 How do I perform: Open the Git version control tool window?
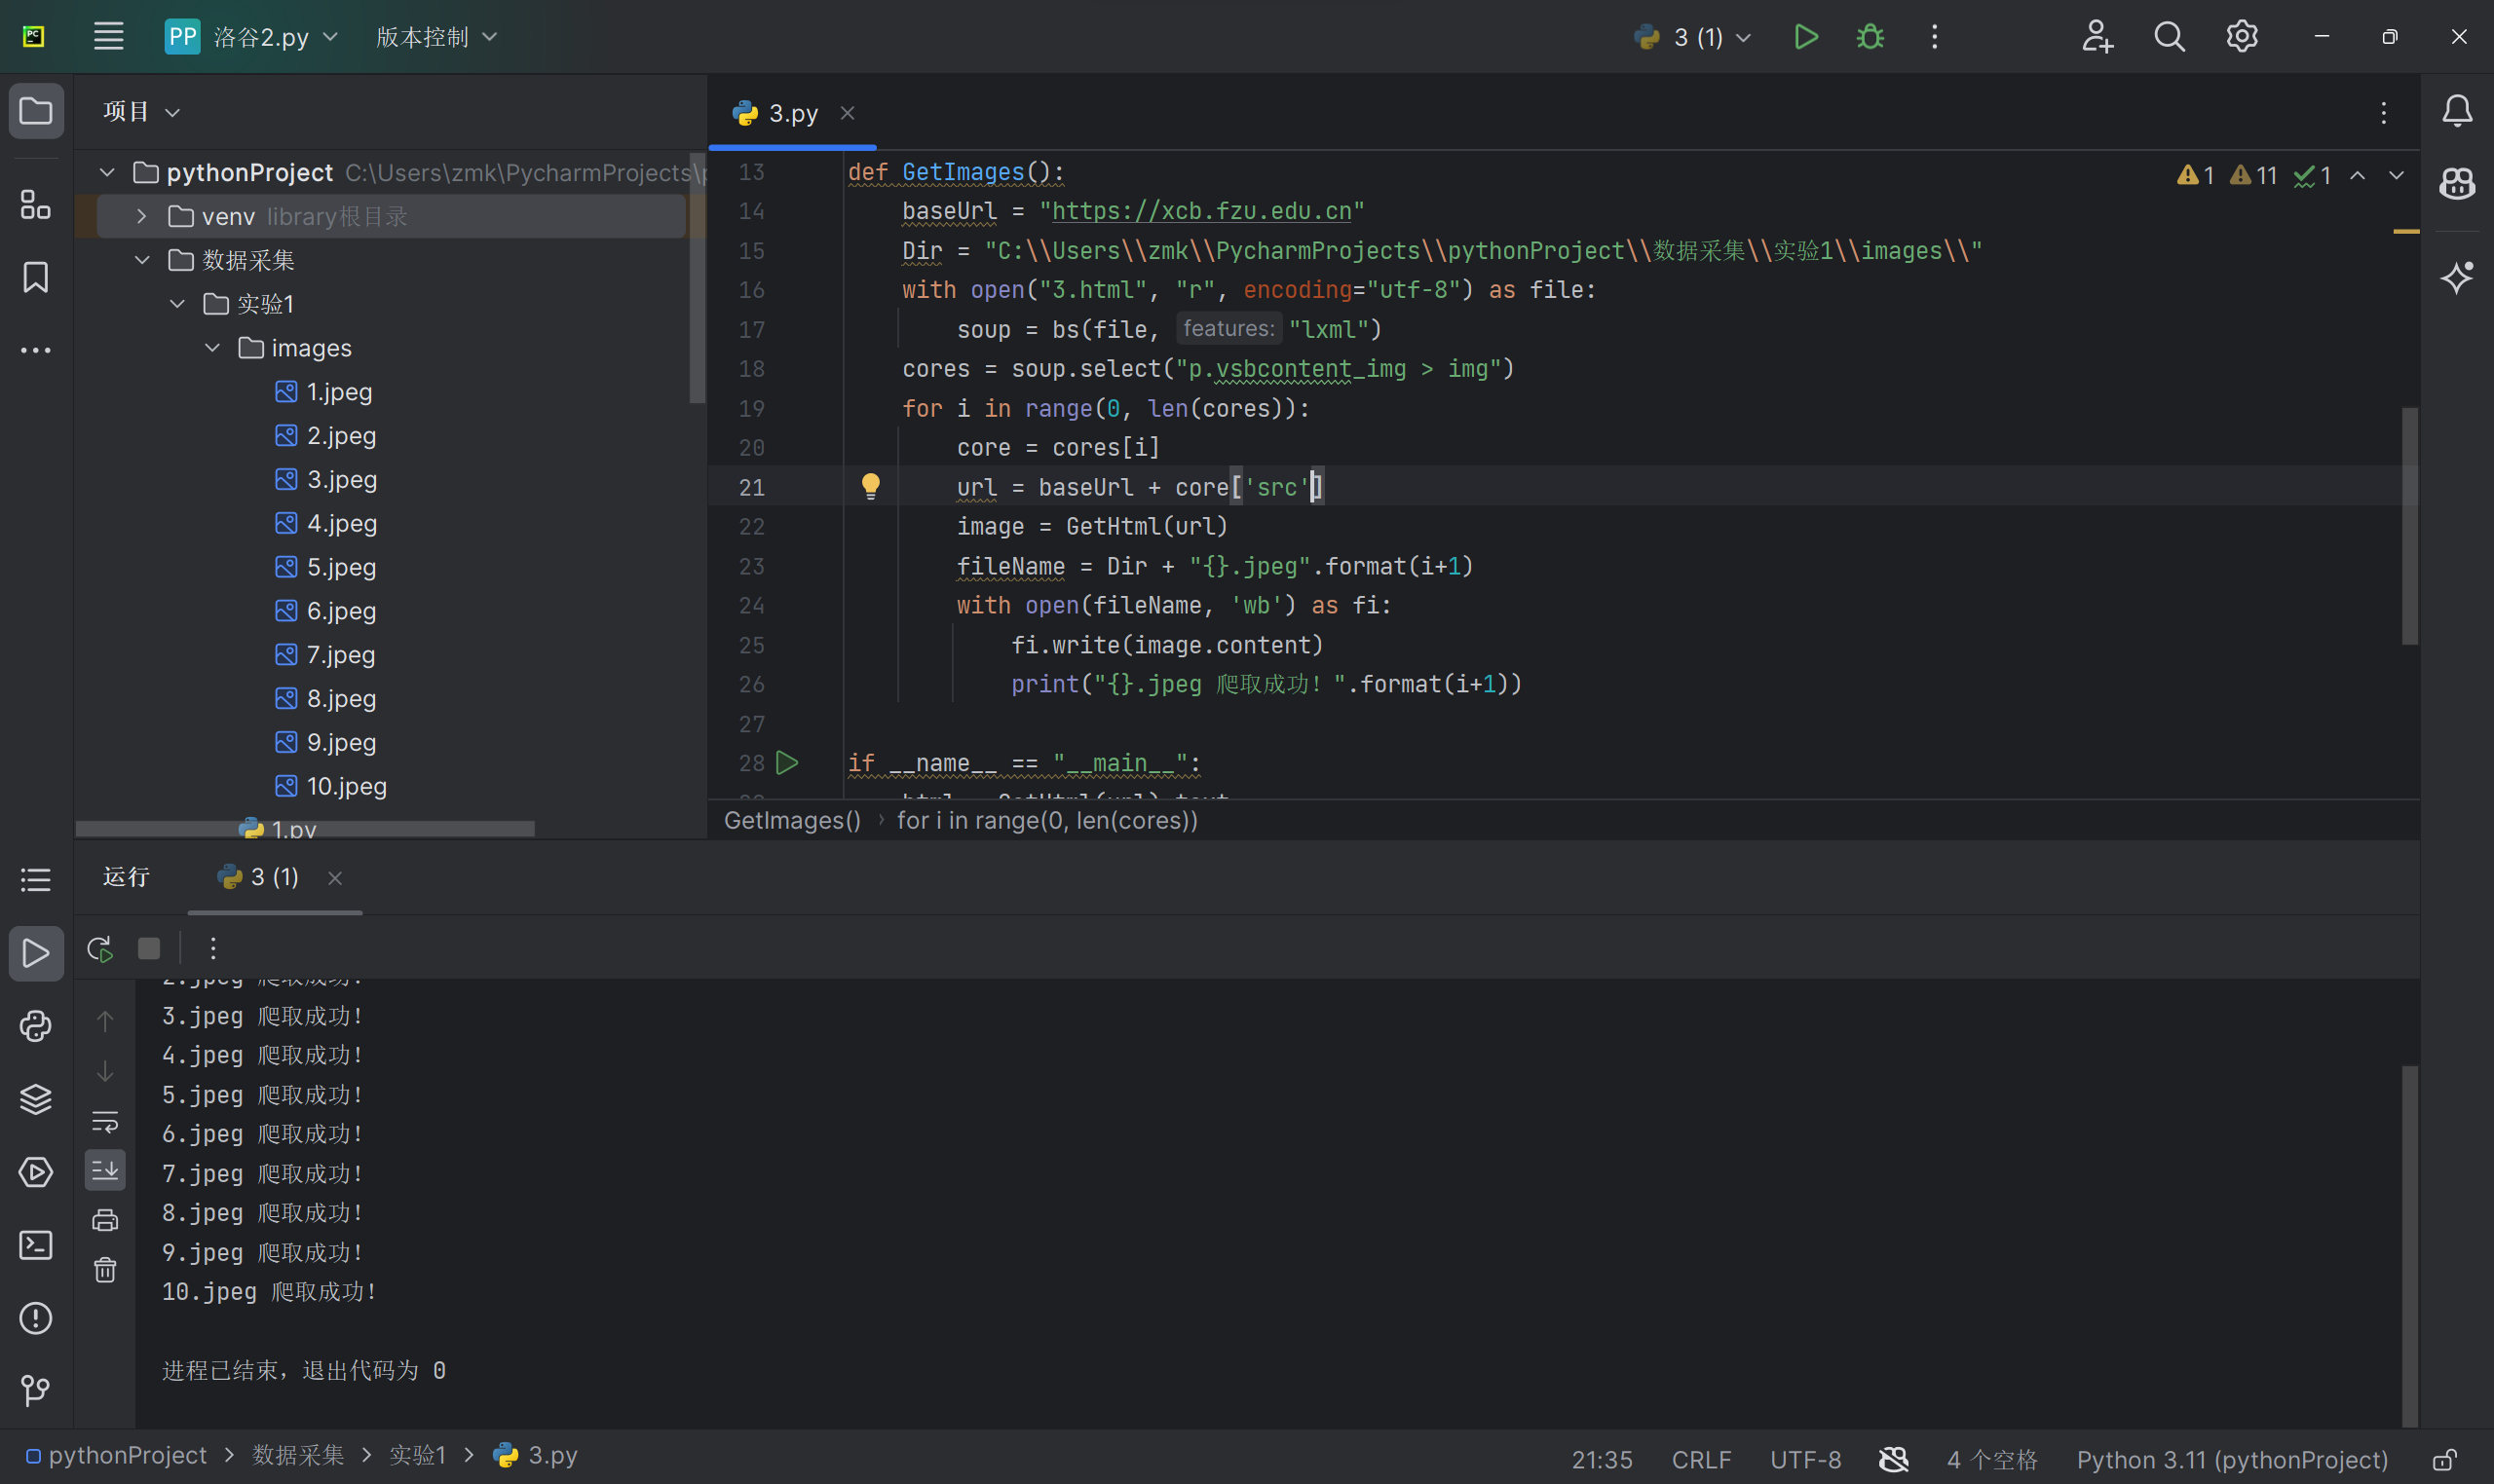click(x=35, y=1390)
